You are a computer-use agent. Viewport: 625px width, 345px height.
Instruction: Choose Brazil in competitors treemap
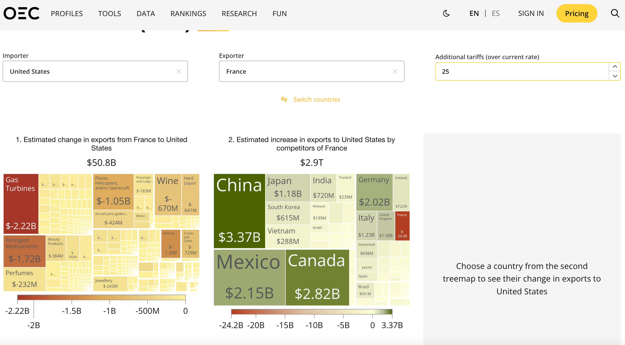[365, 290]
